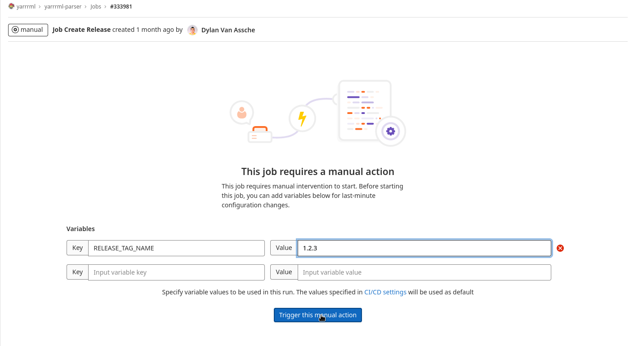Click the document illustration graphic

(364, 110)
